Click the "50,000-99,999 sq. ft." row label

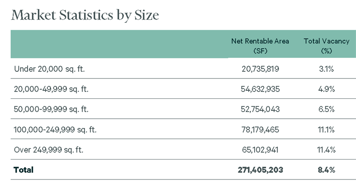pos(51,109)
